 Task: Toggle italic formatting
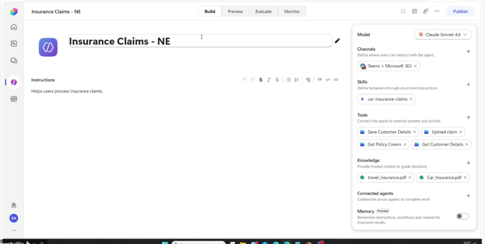tap(269, 80)
